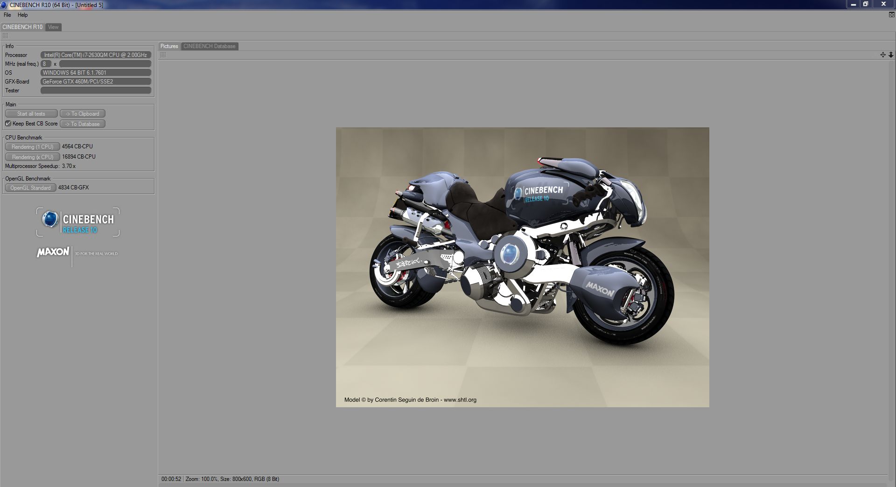Click the GFX-Board field showing GeForce GTX 460M
Viewport: 896px width, 487px height.
[96, 82]
